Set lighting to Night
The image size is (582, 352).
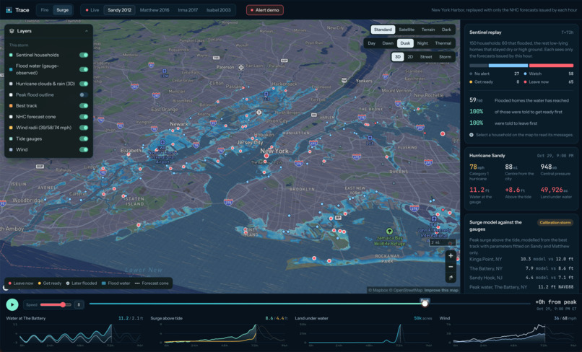(422, 43)
